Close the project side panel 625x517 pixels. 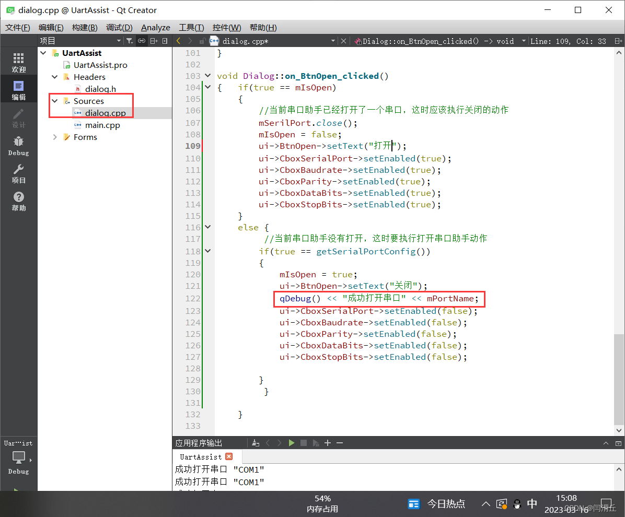pyautogui.click(x=165, y=41)
